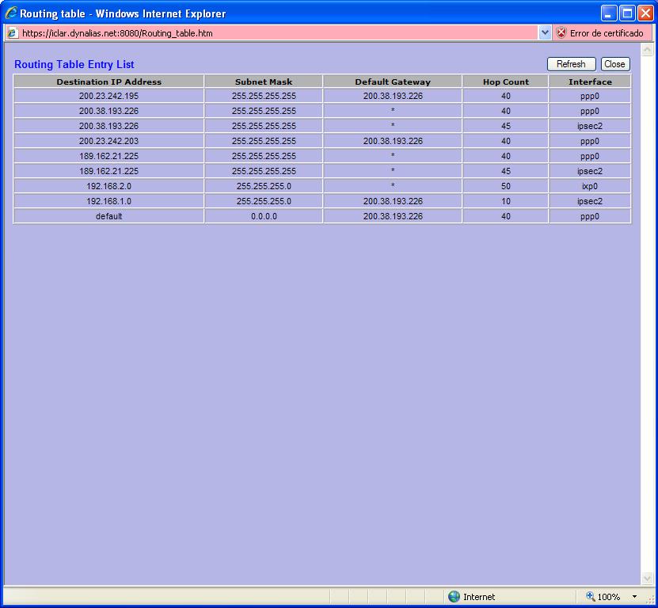Click the 'Hop Count' column header
This screenshot has width=658, height=608.
pyautogui.click(x=506, y=82)
